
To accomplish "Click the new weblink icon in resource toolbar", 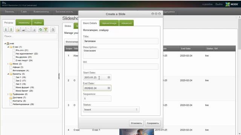I will click(23, 29).
